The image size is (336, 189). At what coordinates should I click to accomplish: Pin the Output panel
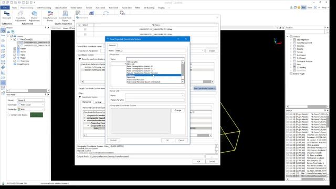click(325, 110)
